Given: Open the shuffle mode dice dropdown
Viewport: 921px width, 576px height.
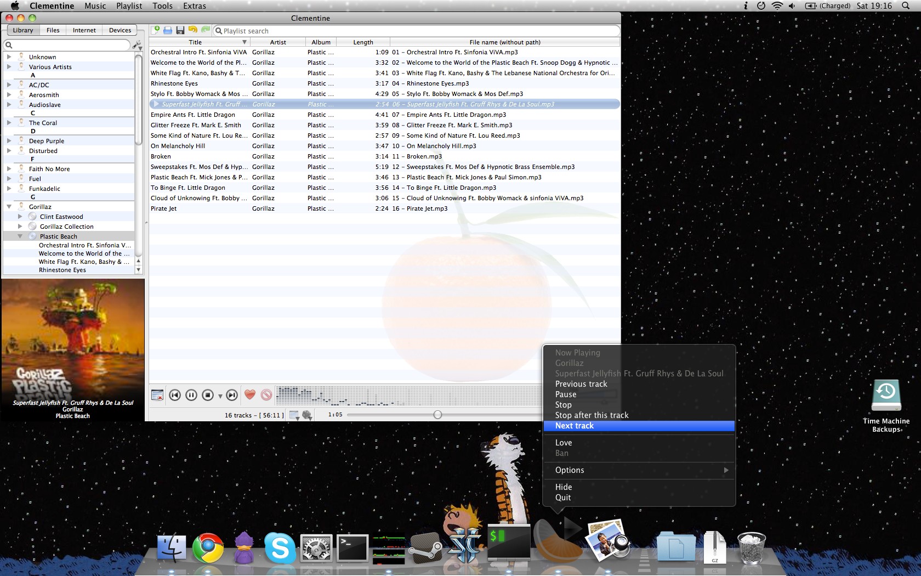Looking at the screenshot, I should (308, 415).
